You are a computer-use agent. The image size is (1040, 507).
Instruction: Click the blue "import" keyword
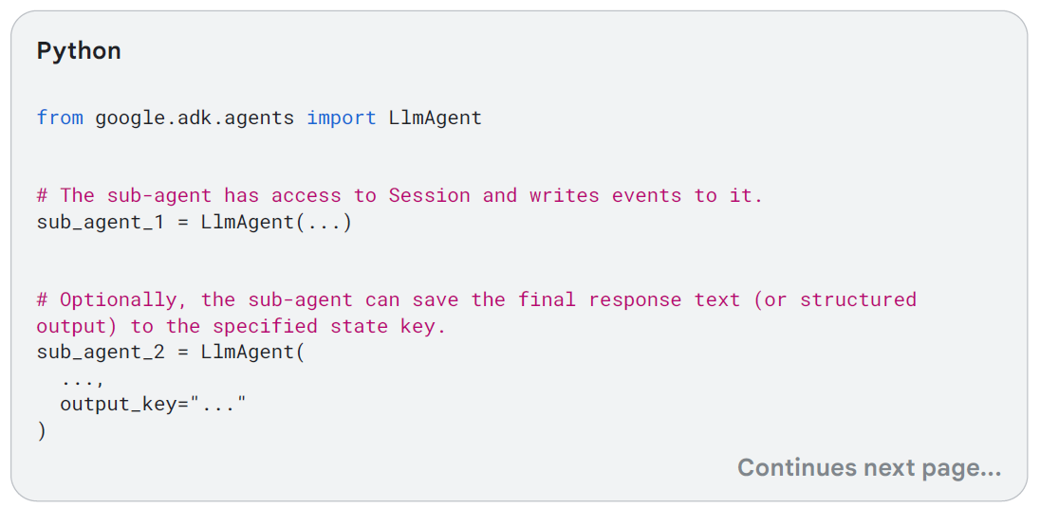coord(342,118)
